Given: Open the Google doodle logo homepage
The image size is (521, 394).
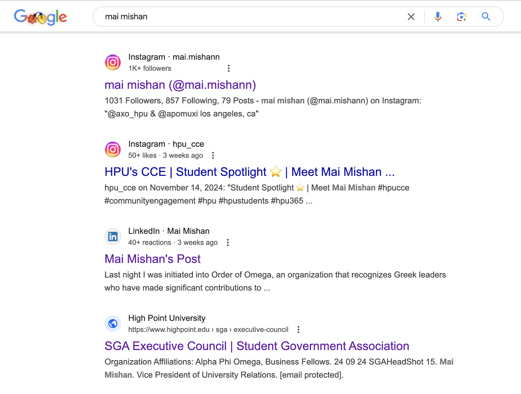Looking at the screenshot, I should click(x=40, y=17).
